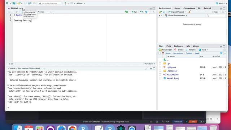The width and height of the screenshot is (231, 130).
Task: Click the green up-arrow parent directory icon
Action: (165, 60)
